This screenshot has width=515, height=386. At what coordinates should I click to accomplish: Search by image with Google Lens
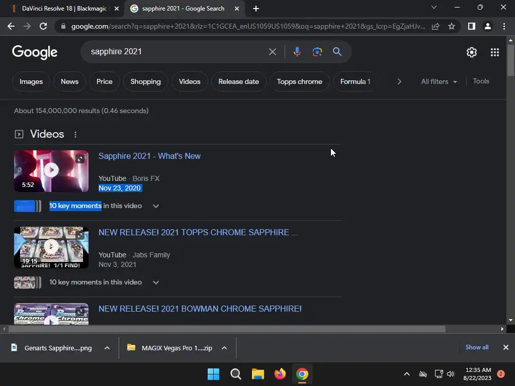317,52
